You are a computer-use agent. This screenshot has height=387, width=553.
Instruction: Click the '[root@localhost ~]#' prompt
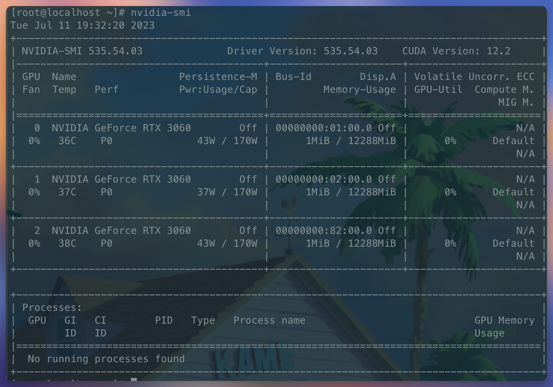pos(67,12)
